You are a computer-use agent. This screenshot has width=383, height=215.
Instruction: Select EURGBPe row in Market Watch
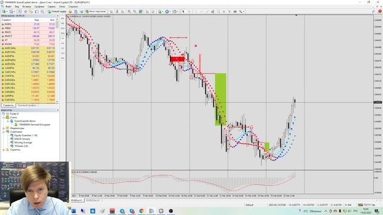point(28,92)
